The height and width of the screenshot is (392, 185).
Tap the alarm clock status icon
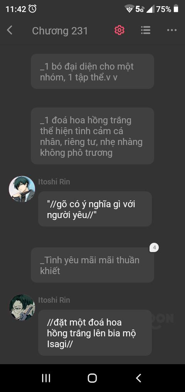(32, 9)
